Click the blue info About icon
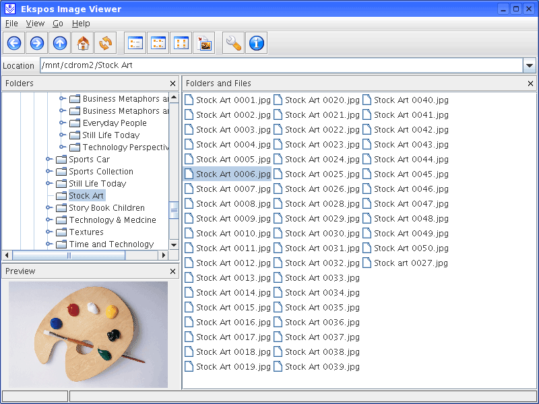Screen dimensions: 539x404 pyautogui.click(x=257, y=44)
